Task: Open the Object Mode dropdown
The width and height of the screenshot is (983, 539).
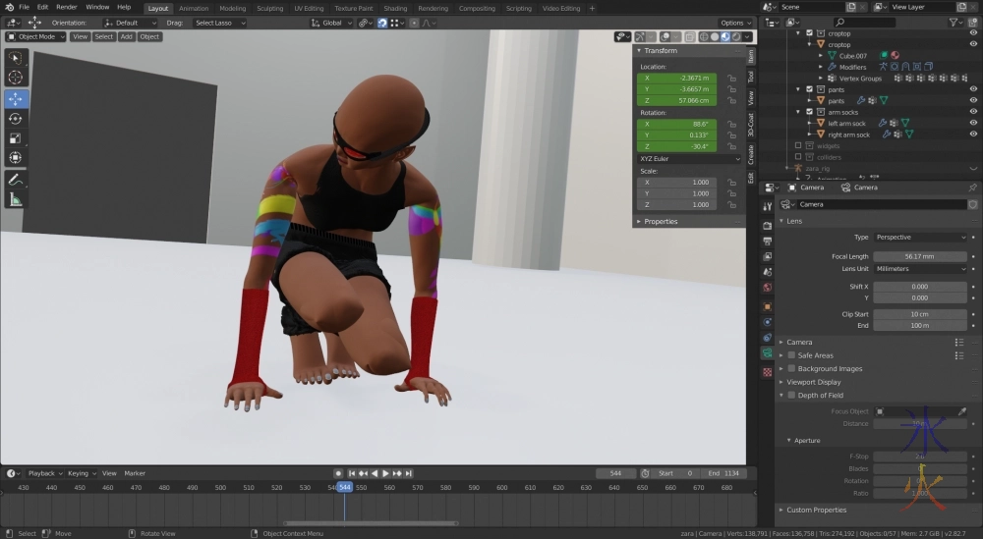Action: (36, 36)
